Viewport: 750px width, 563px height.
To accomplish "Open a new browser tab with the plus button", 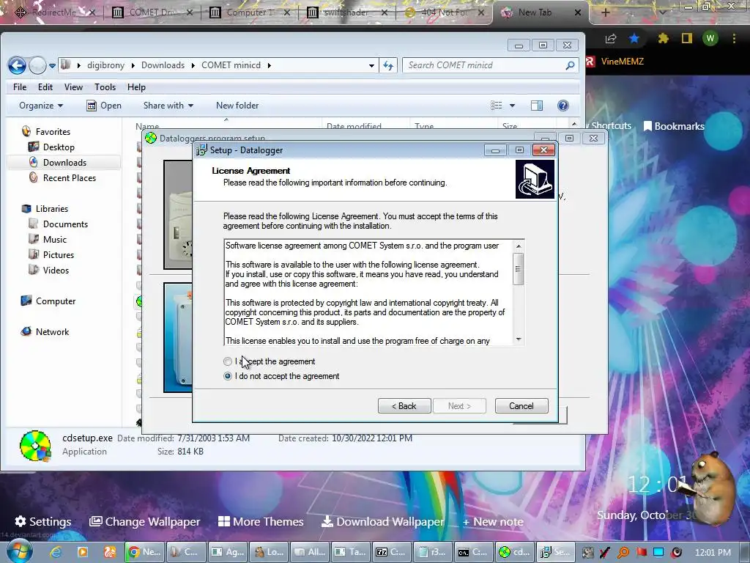I will tap(605, 12).
